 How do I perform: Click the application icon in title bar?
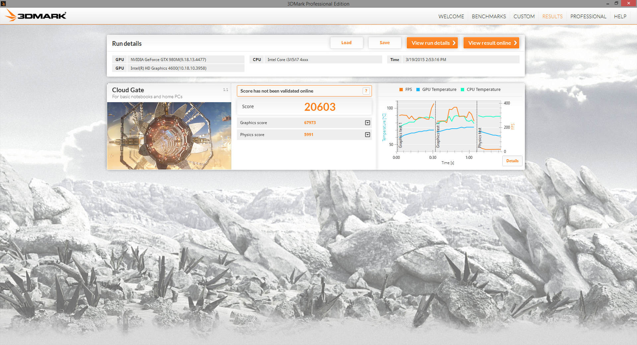click(x=3, y=3)
